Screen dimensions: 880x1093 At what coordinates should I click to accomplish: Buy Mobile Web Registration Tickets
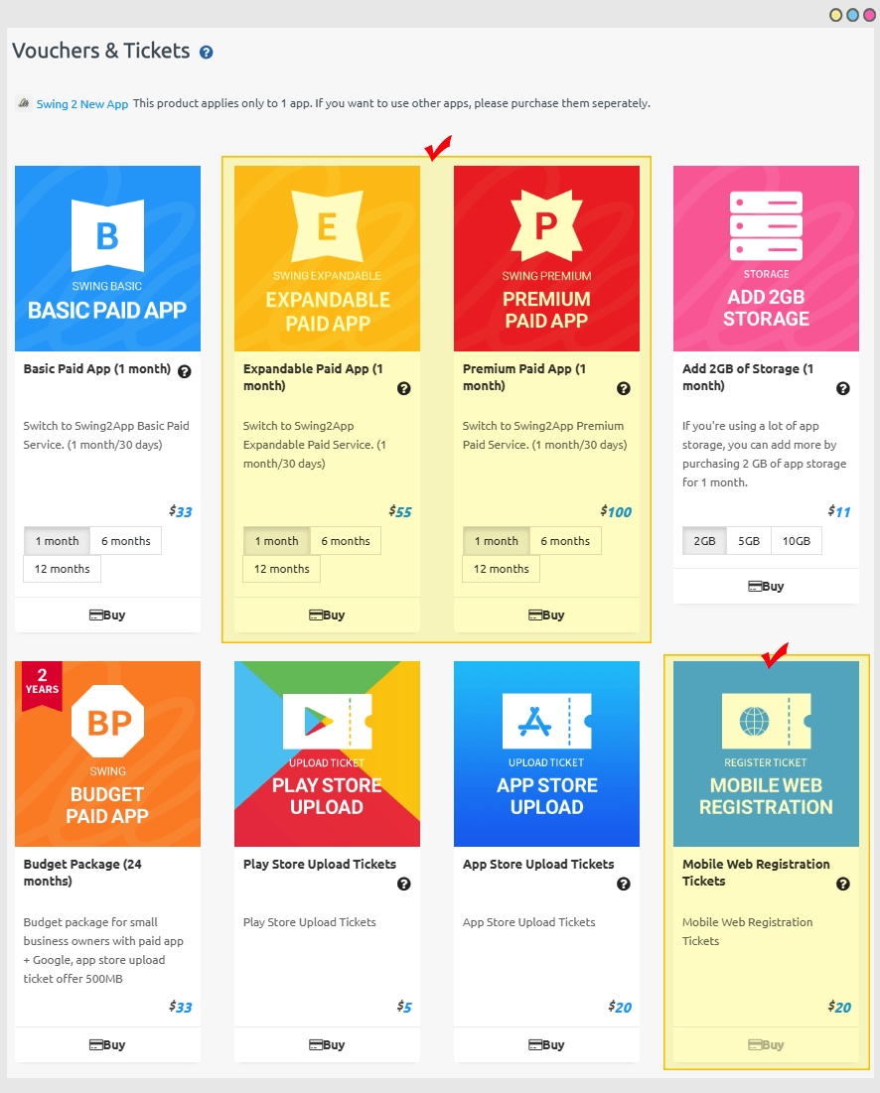(x=767, y=1045)
